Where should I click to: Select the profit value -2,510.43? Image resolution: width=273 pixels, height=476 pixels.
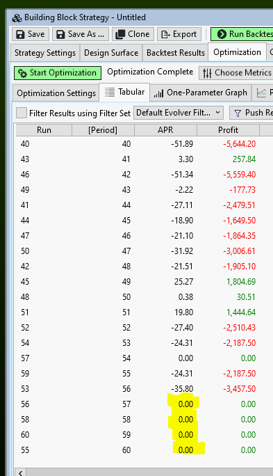pyautogui.click(x=240, y=328)
